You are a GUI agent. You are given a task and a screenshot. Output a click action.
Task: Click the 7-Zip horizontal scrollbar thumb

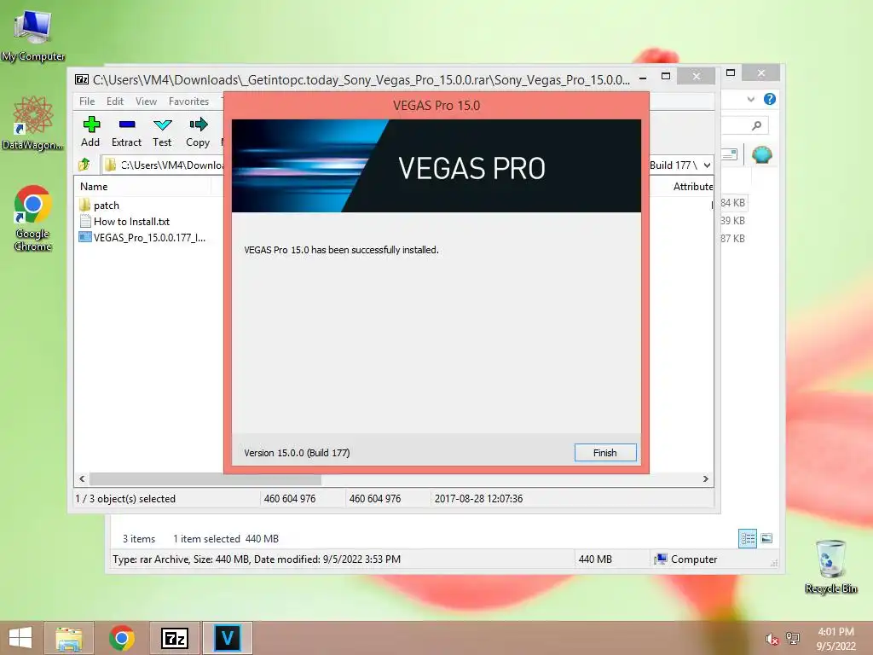205,479
